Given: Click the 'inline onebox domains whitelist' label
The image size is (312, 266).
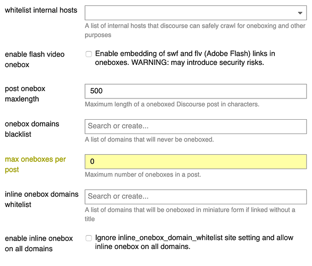Looking at the screenshot, I should pyautogui.click(x=41, y=199).
